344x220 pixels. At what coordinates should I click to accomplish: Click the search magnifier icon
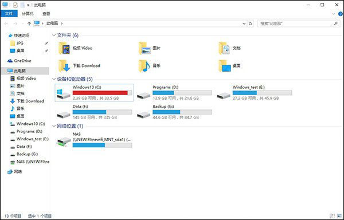335,23
